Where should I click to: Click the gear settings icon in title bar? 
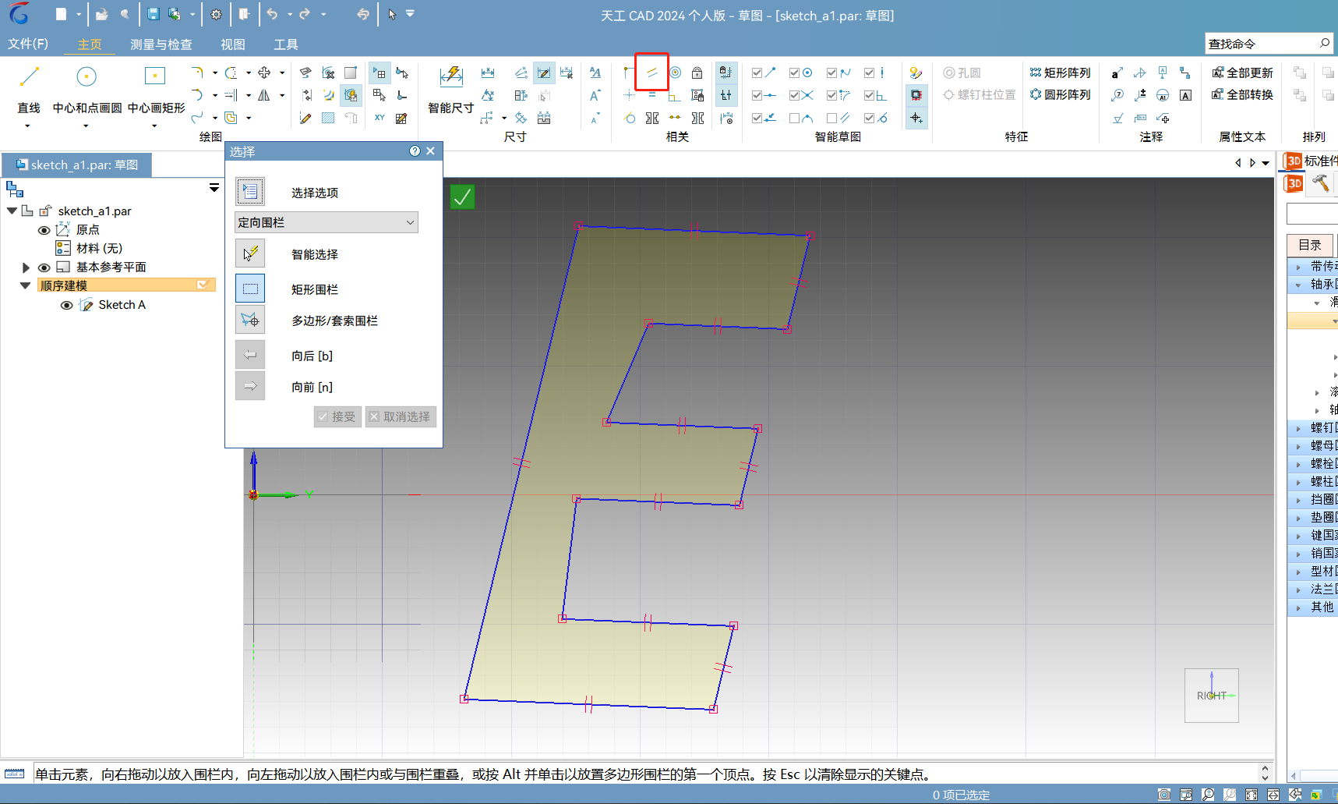[x=216, y=14]
